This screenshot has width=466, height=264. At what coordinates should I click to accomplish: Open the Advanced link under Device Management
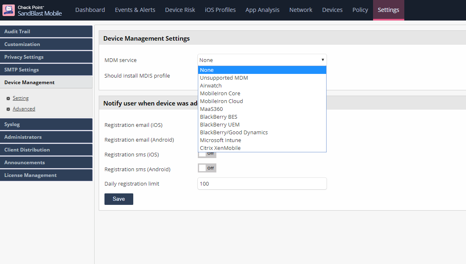tap(24, 109)
